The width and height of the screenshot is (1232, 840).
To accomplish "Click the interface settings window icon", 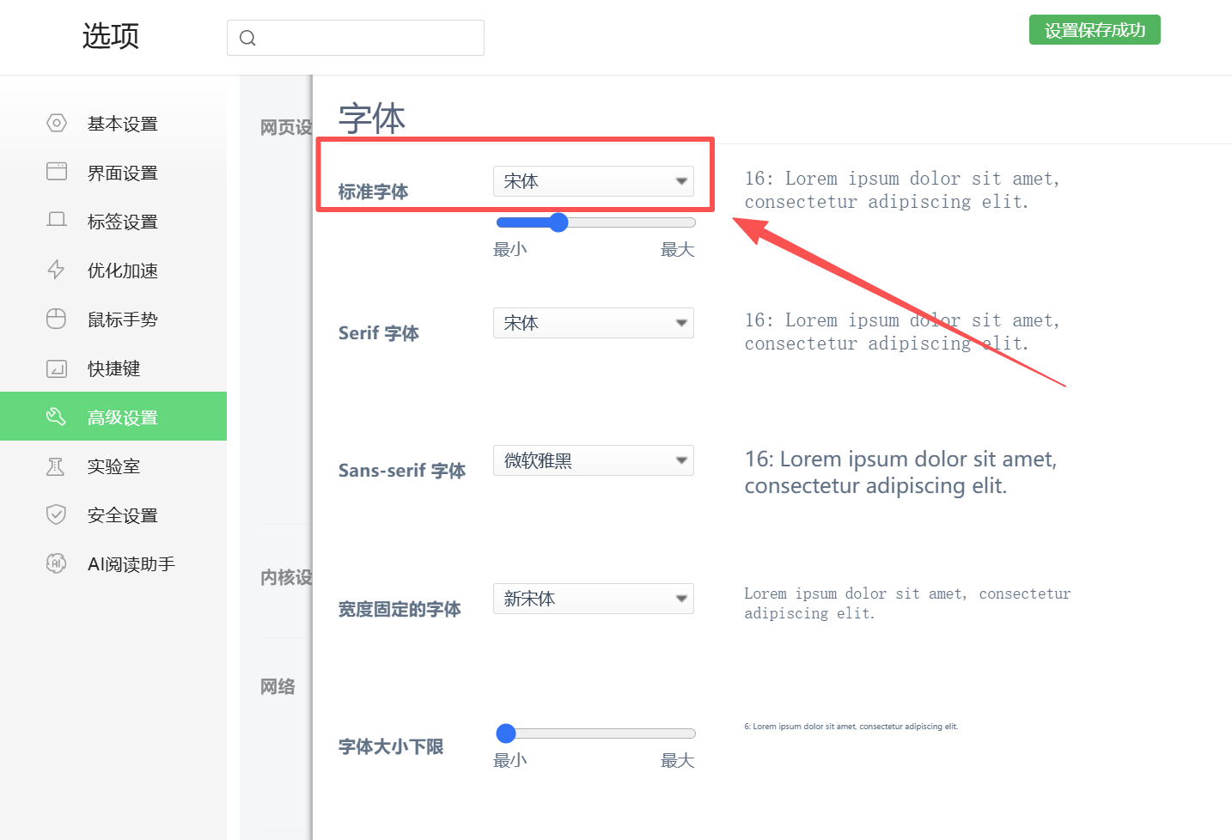I will point(56,172).
